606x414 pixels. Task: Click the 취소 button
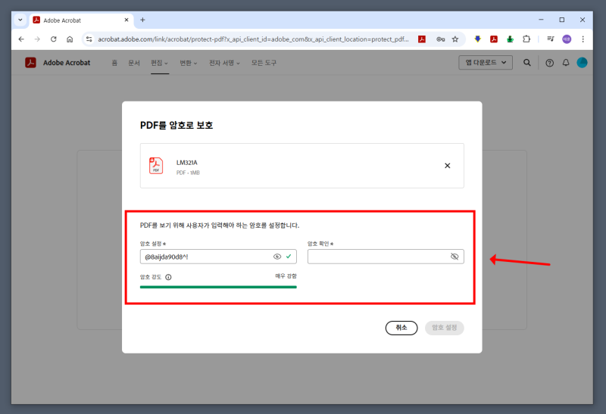(x=401, y=328)
